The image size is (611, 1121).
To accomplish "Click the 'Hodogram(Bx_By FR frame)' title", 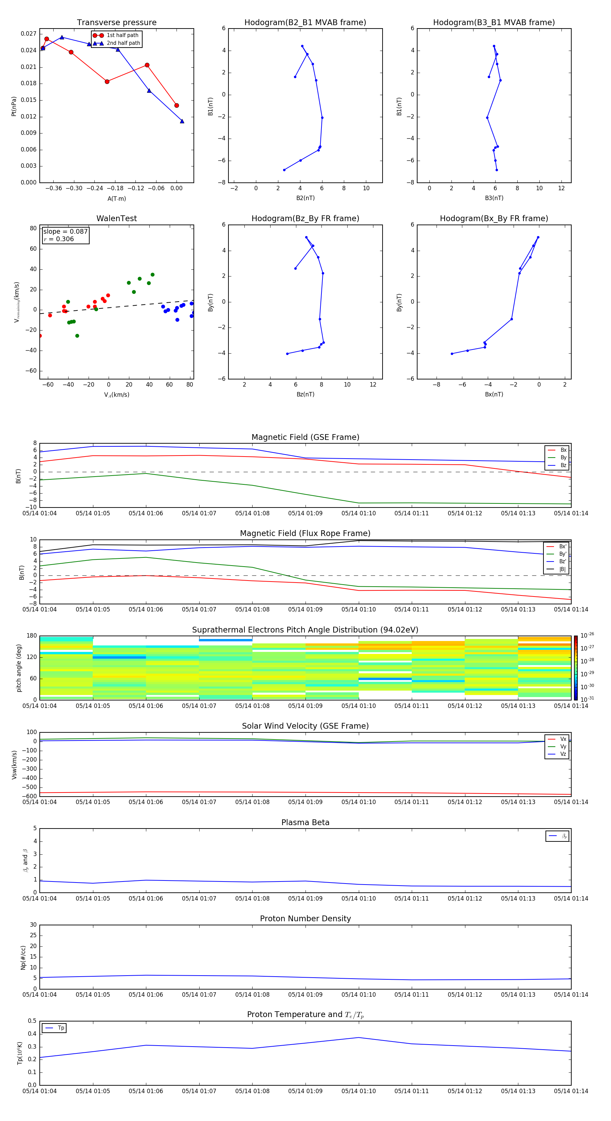I will click(494, 218).
